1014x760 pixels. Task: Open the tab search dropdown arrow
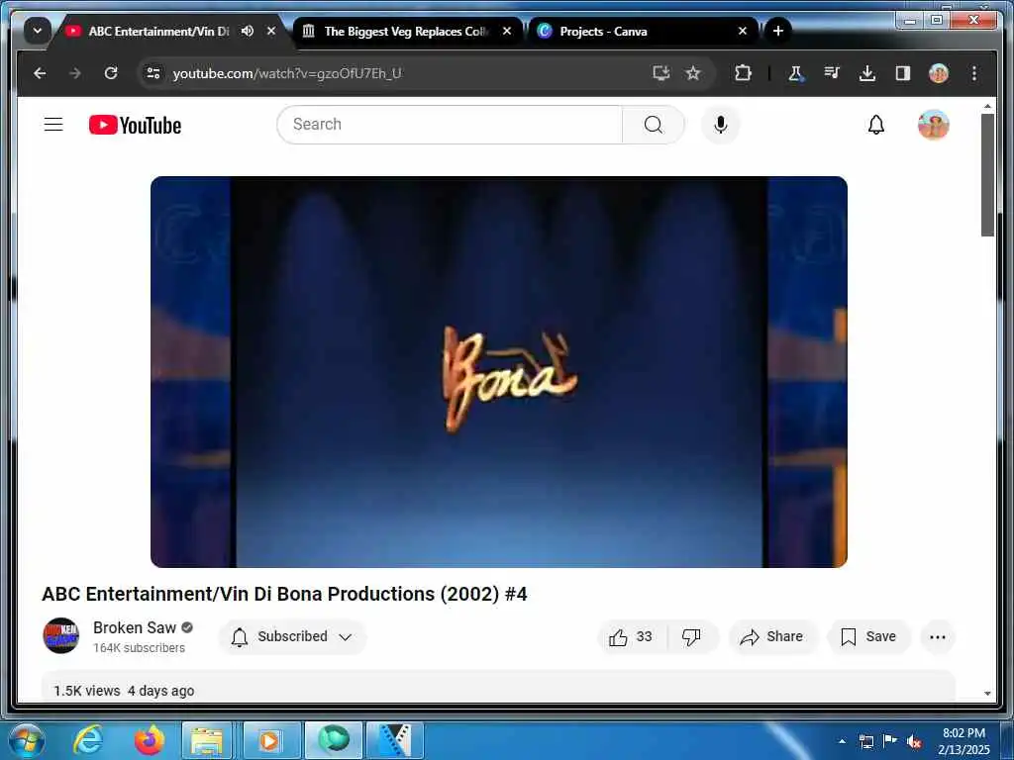(38, 31)
